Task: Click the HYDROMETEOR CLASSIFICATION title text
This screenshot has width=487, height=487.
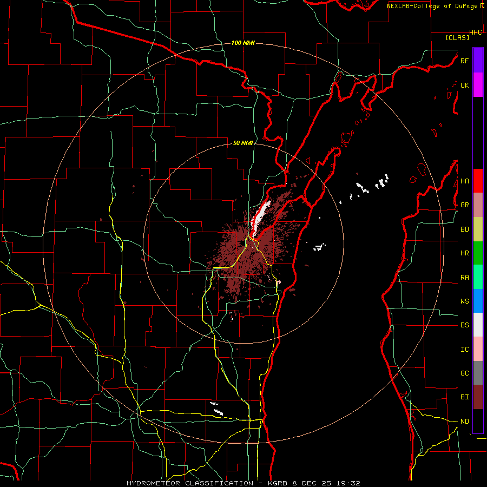Action: click(190, 483)
